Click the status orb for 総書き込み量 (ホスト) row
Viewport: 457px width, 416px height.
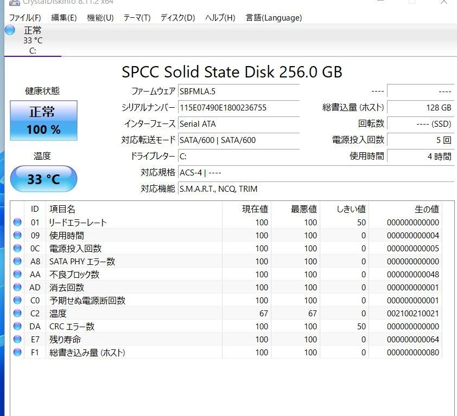(17, 352)
